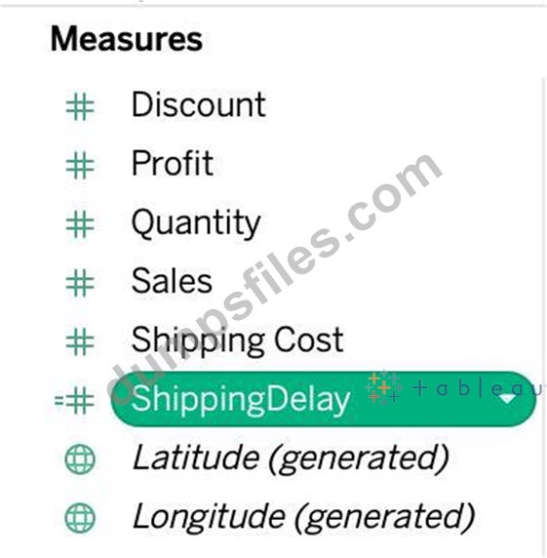The height and width of the screenshot is (558, 547).
Task: Click the Measures section header
Action: point(127,39)
